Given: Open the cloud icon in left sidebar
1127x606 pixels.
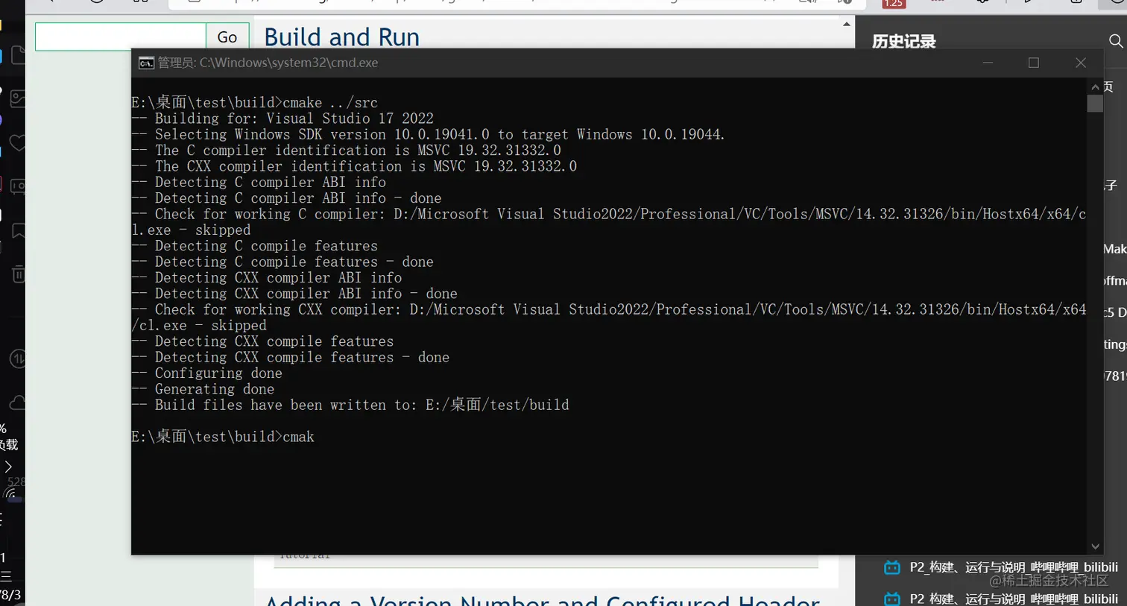Looking at the screenshot, I should coord(17,403).
